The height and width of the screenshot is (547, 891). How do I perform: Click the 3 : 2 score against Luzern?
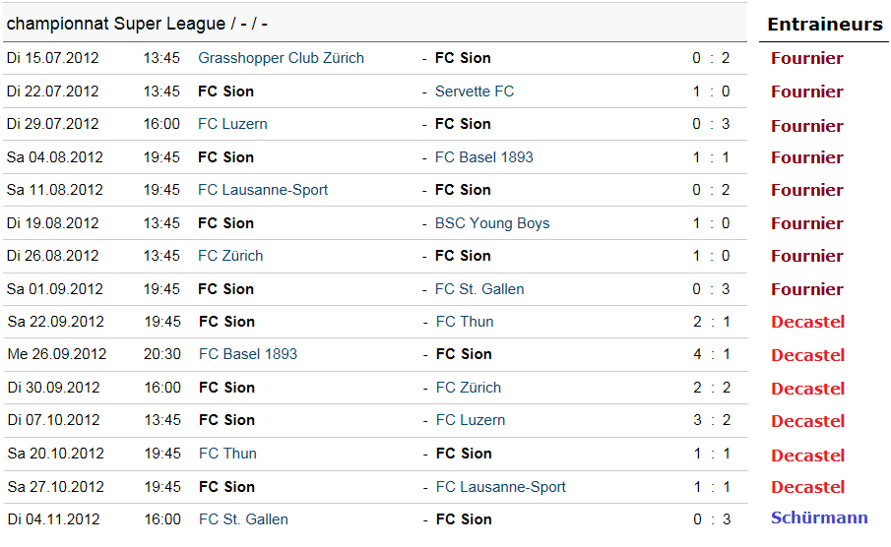point(711,420)
